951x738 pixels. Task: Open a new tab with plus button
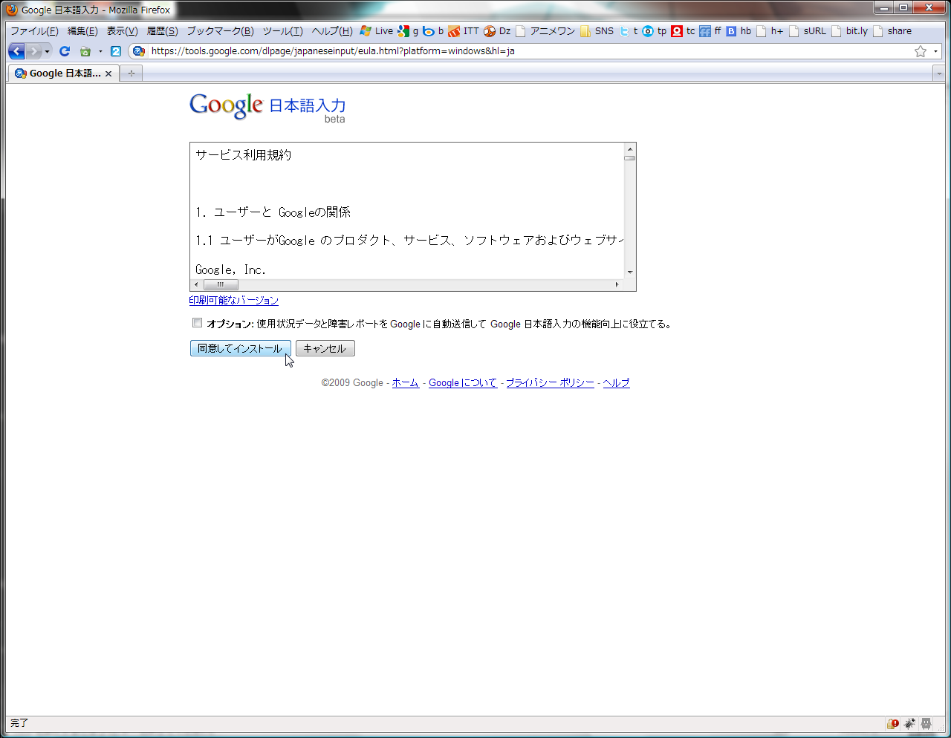click(x=131, y=74)
